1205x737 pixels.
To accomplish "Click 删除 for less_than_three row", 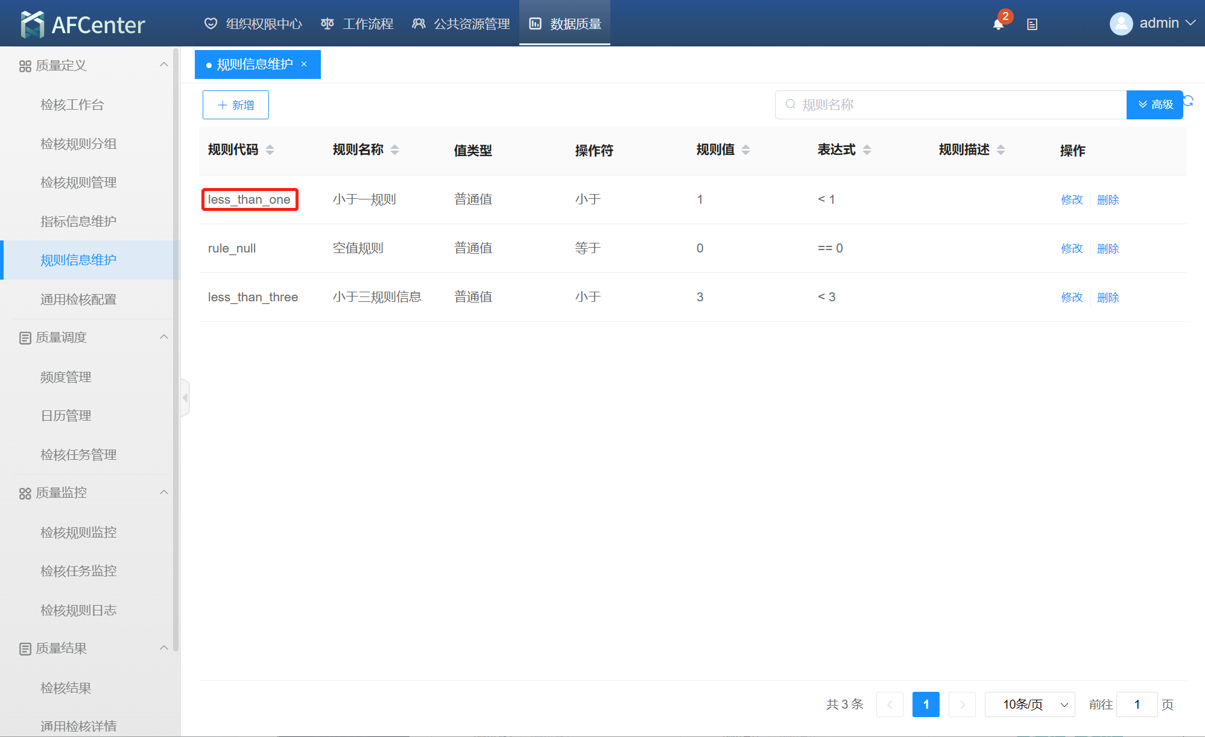I will pyautogui.click(x=1107, y=297).
